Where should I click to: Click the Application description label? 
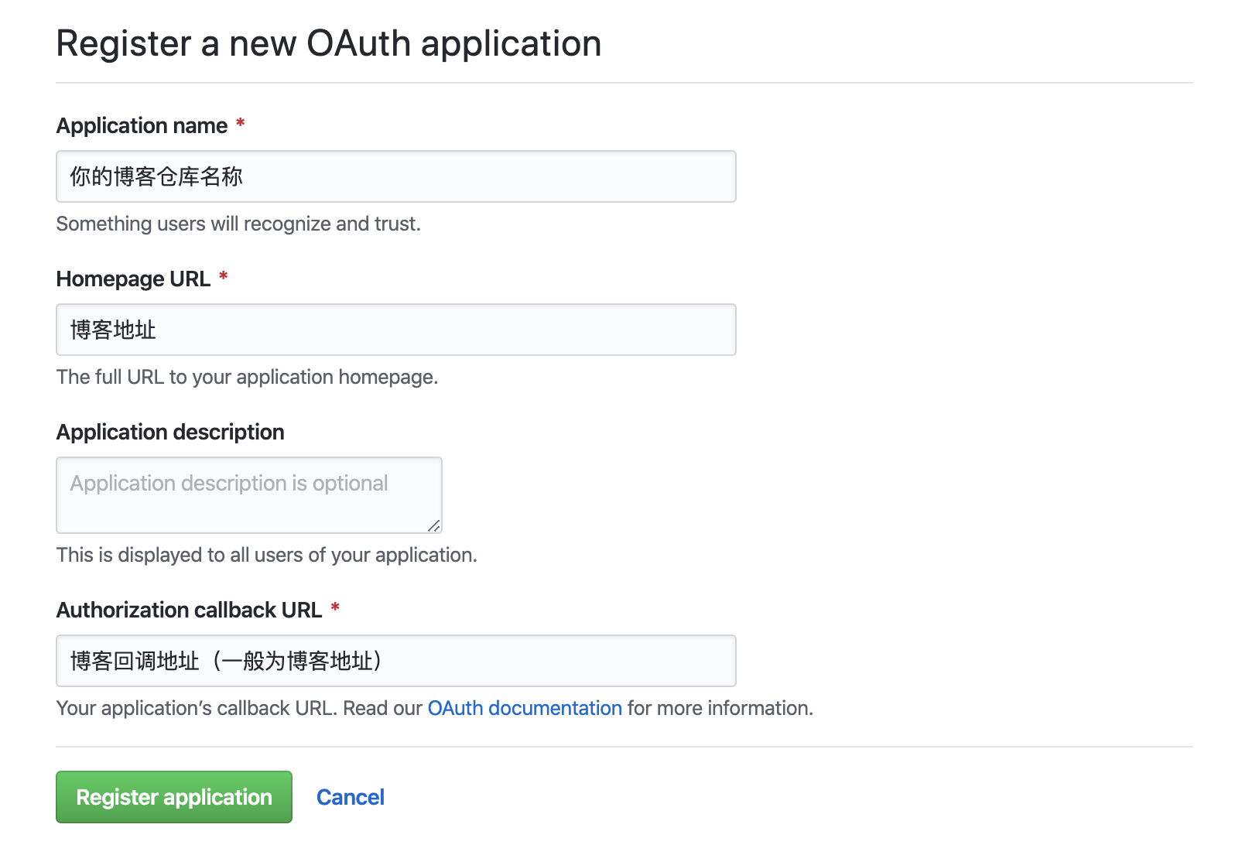coord(170,432)
